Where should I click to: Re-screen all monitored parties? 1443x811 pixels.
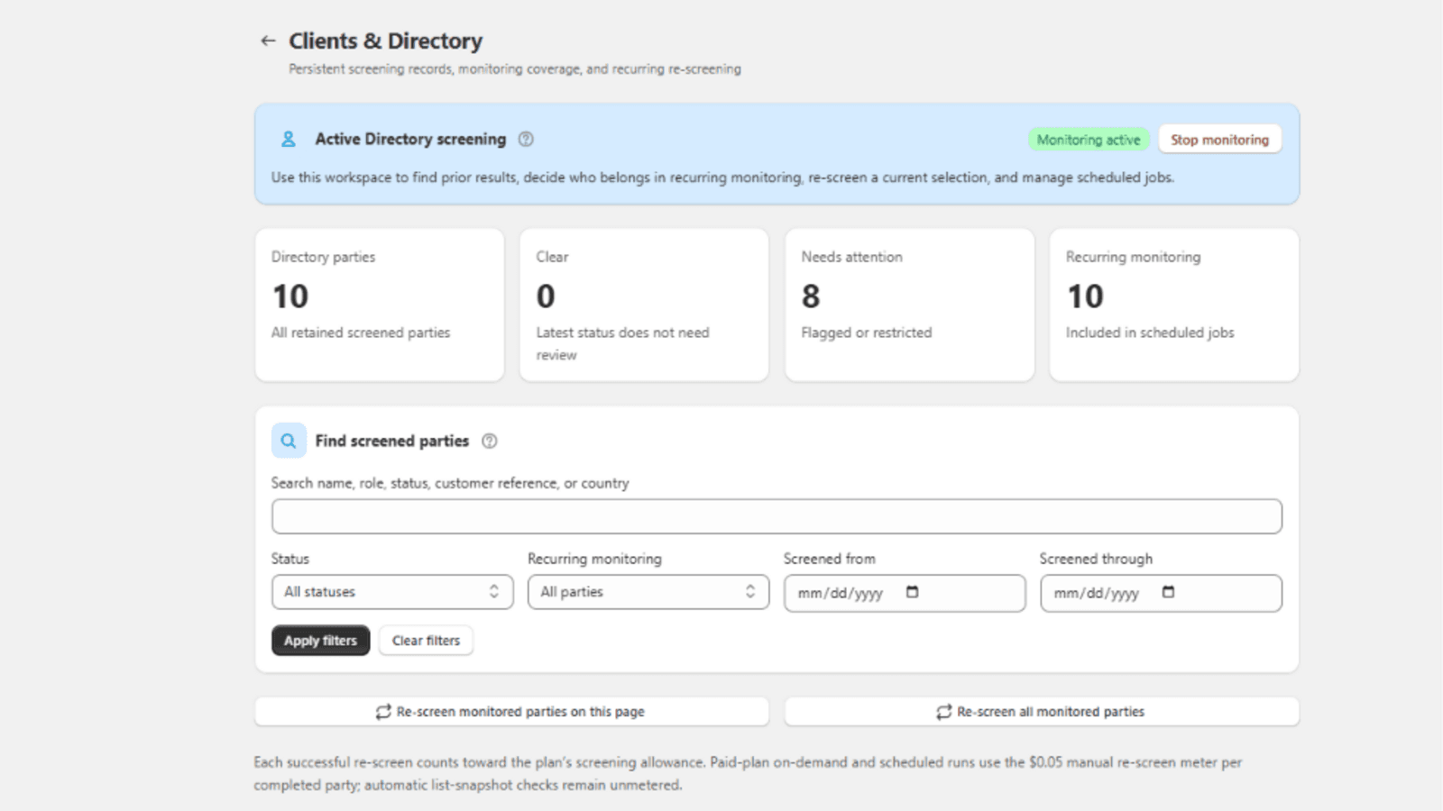[1042, 711]
